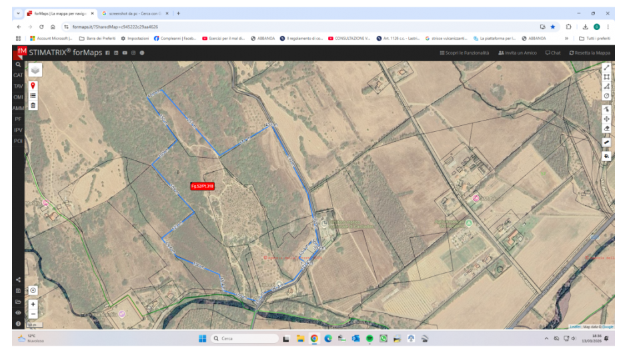Toggle the ruler measurement display button

pyautogui.click(x=606, y=142)
